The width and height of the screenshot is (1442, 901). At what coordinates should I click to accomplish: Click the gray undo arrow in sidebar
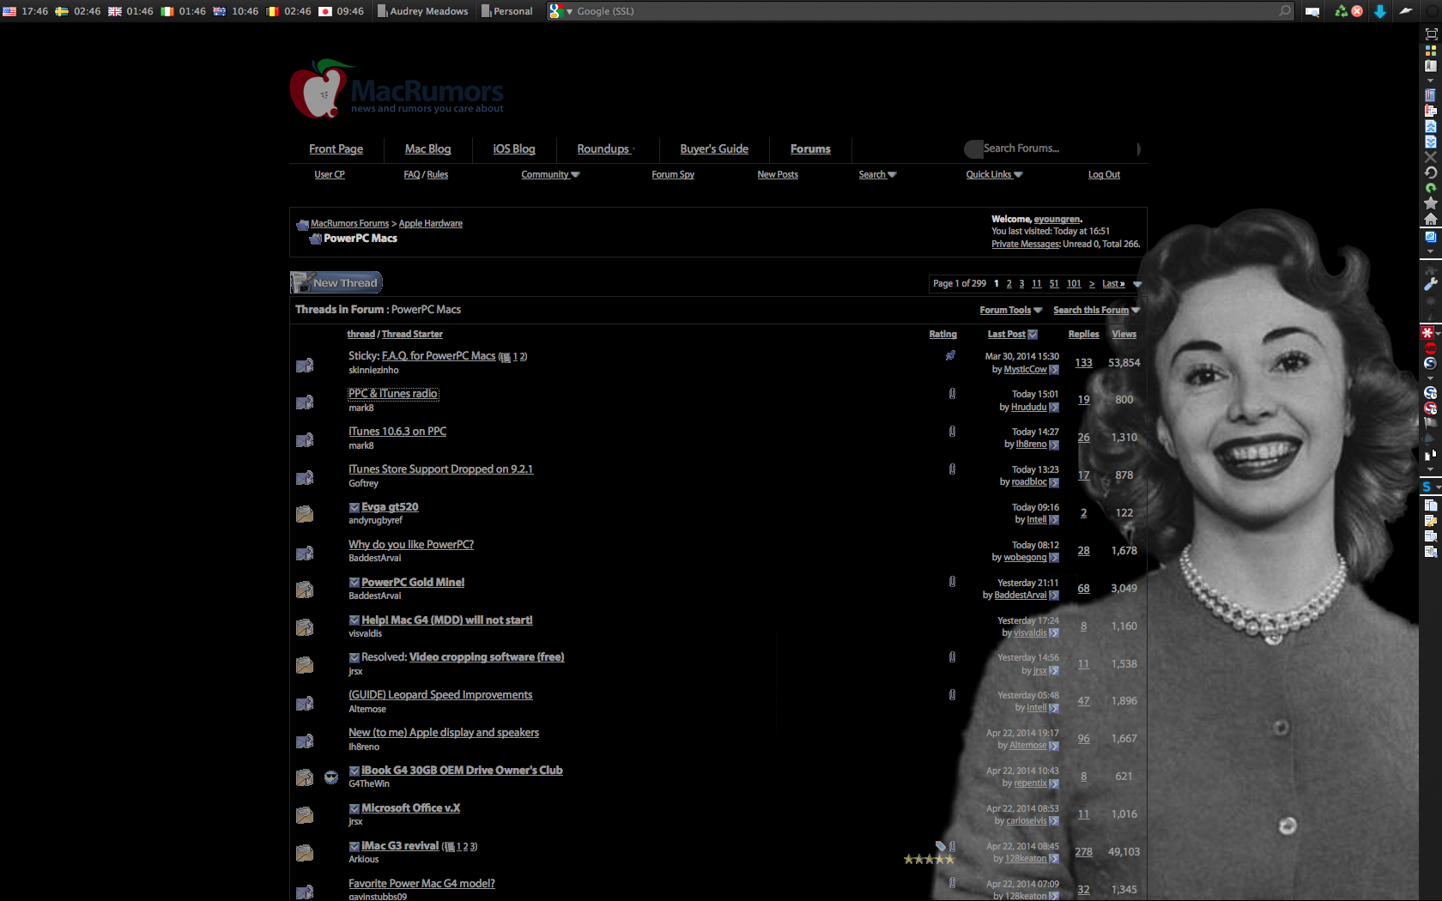pos(1431,172)
